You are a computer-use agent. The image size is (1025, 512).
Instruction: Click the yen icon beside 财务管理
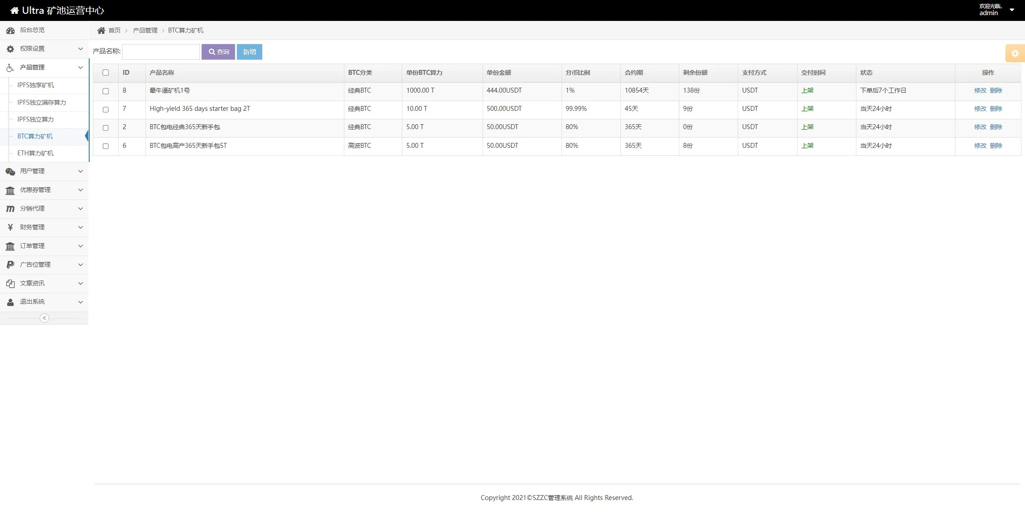click(x=10, y=228)
